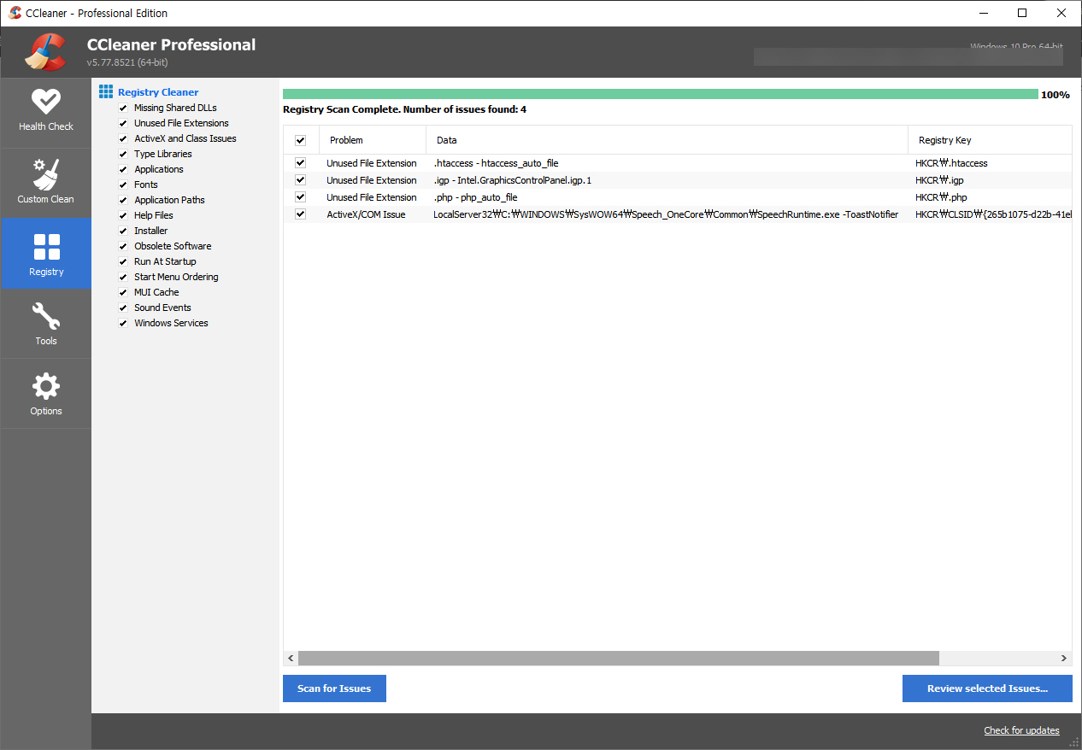Click the CCleaner logo in the header

tap(45, 52)
